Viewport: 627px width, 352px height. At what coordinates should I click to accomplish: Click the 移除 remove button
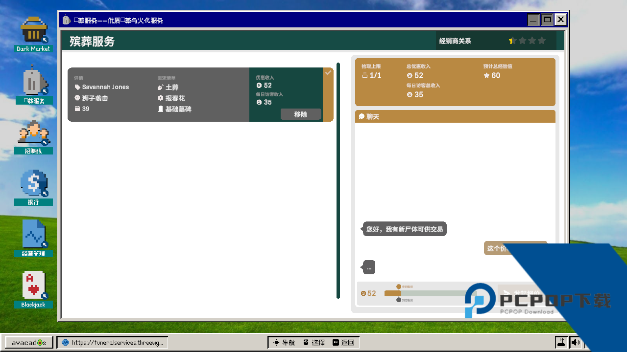301,114
